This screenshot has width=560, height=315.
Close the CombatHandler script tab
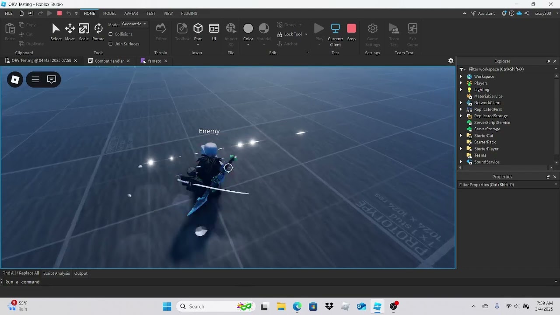pyautogui.click(x=128, y=61)
